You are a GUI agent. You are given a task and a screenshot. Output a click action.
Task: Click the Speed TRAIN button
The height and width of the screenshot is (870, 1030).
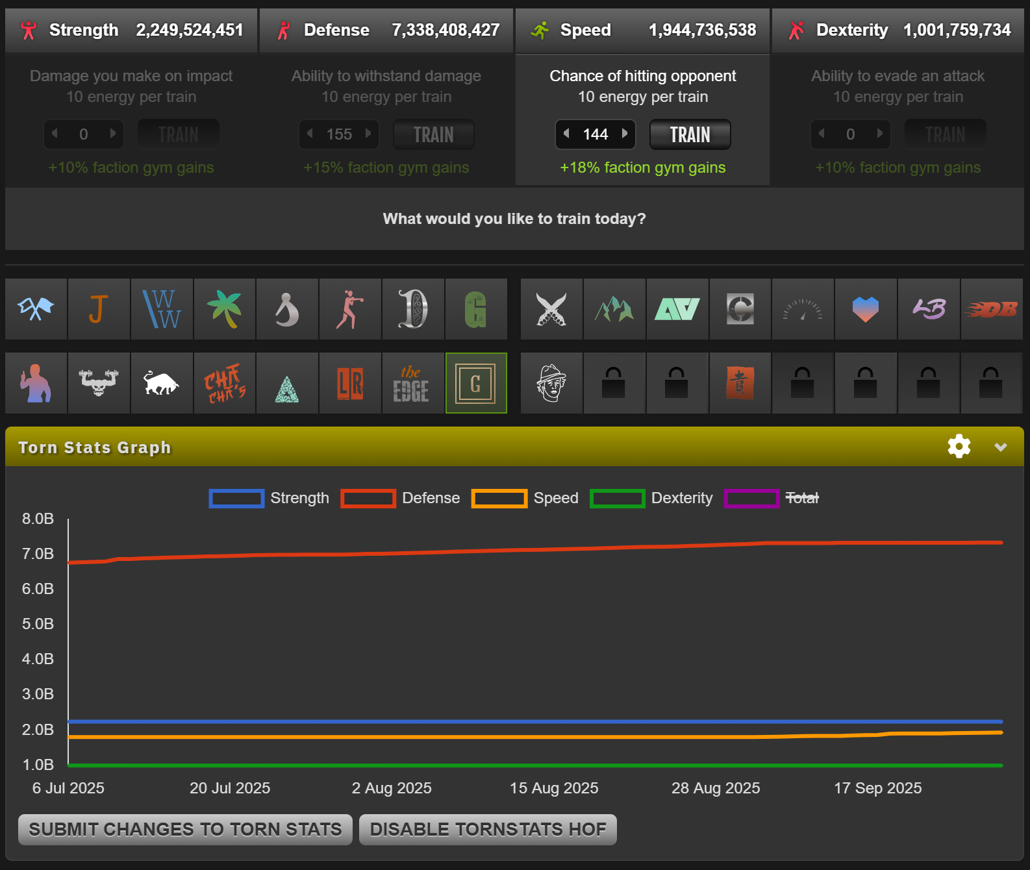pos(690,134)
